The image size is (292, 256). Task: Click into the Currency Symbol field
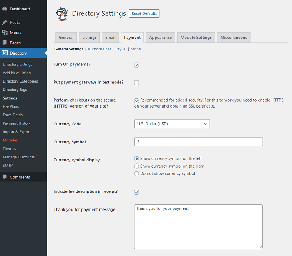199,142
